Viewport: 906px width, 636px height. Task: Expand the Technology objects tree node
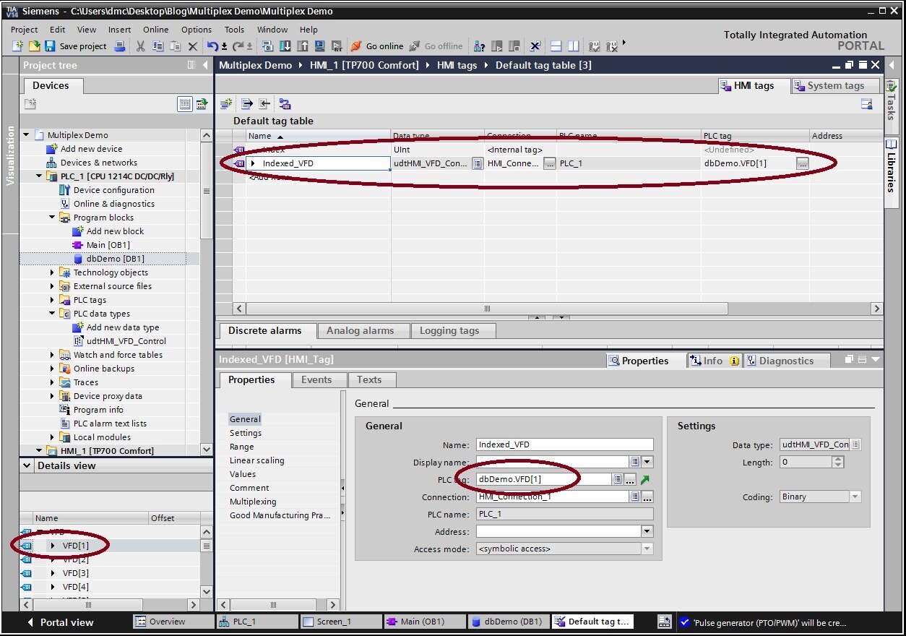tap(52, 272)
